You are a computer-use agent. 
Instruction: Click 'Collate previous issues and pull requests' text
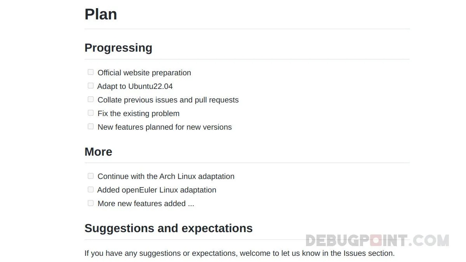168,100
